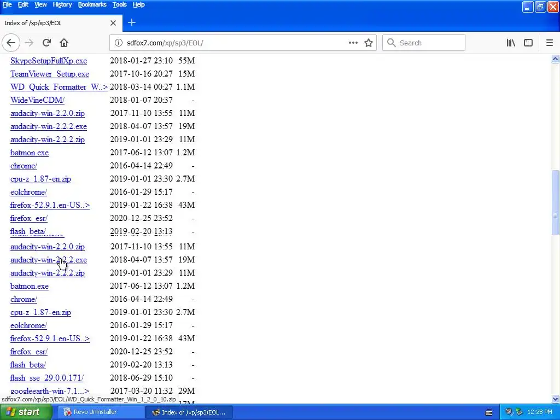Open the History menu

coord(62,4)
